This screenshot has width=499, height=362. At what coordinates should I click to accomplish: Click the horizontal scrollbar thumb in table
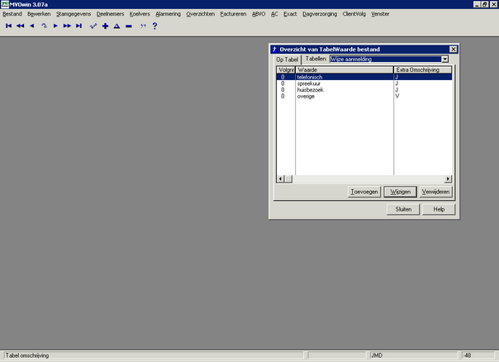(x=288, y=179)
